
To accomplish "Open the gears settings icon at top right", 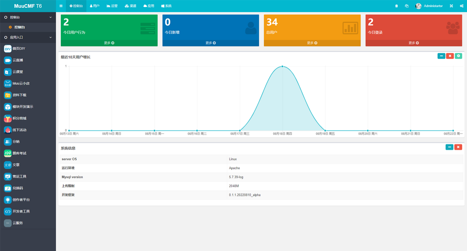I will (462, 6).
